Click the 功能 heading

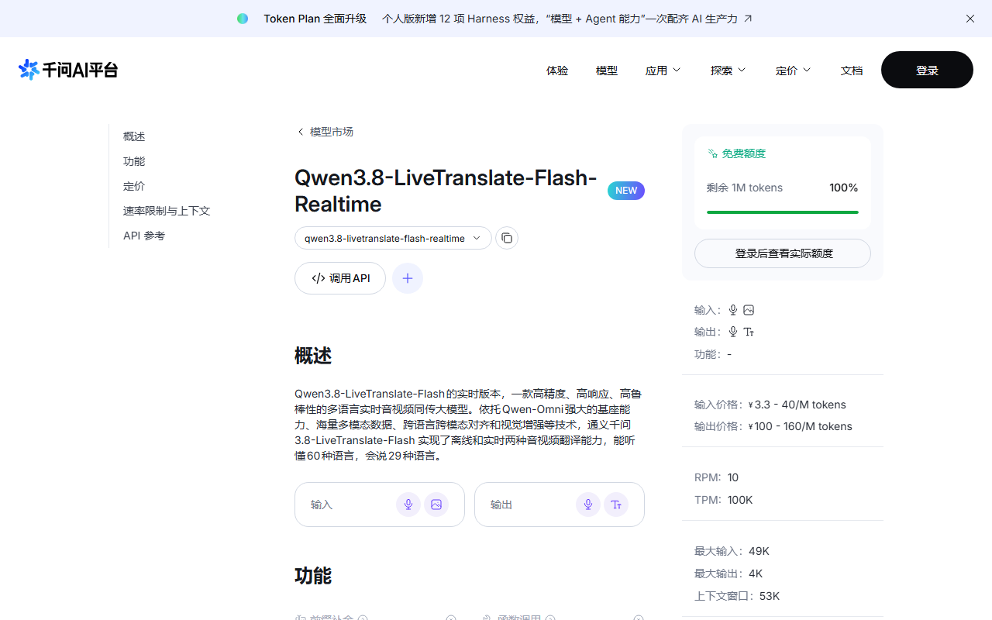tap(313, 576)
